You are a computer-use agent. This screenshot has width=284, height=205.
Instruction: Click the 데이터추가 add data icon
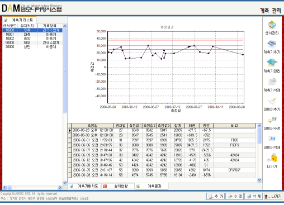point(272,101)
